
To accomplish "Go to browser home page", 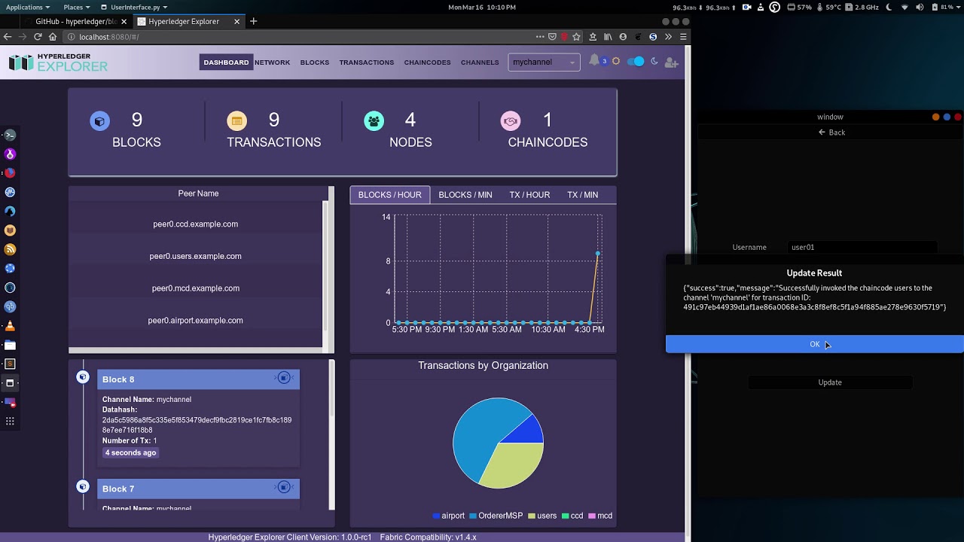I will point(53,37).
